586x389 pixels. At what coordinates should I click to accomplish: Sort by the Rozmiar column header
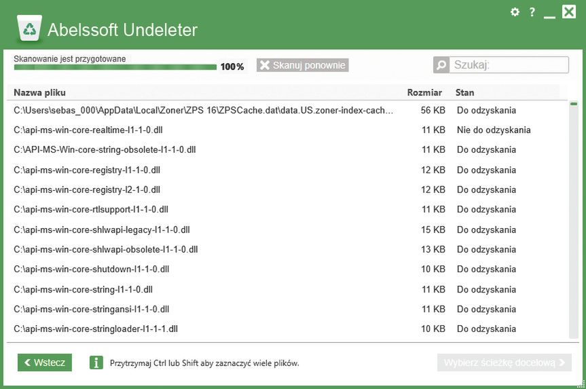point(424,92)
